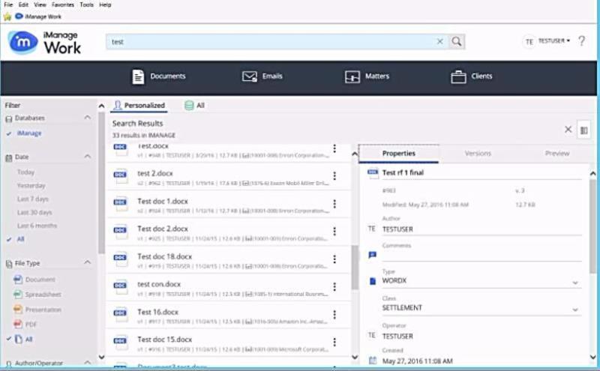Open the Type WORDX dropdown
Image resolution: width=600 pixels, height=371 pixels.
click(x=575, y=282)
